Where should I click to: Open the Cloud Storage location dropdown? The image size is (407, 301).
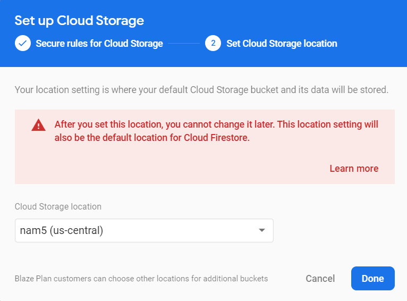[x=144, y=231]
